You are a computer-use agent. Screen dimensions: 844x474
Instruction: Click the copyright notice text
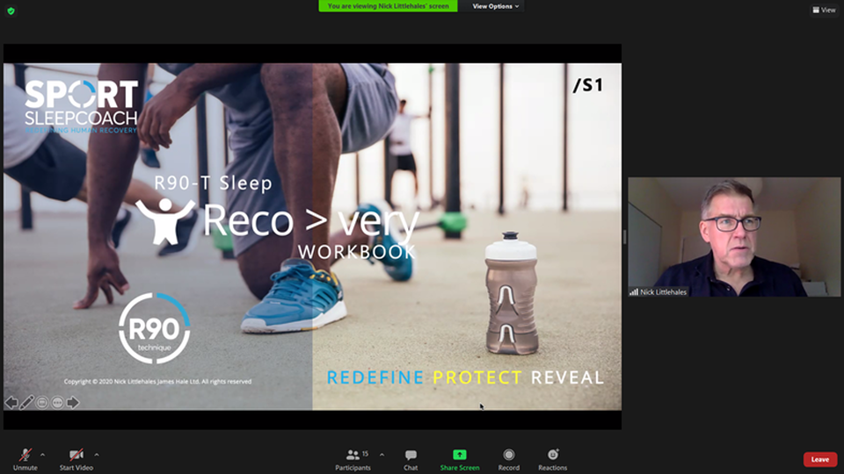(157, 381)
